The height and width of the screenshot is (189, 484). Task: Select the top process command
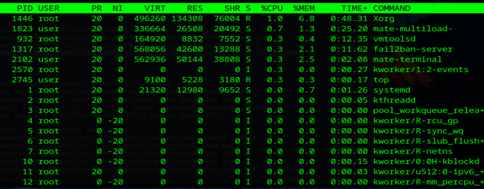coord(381,80)
